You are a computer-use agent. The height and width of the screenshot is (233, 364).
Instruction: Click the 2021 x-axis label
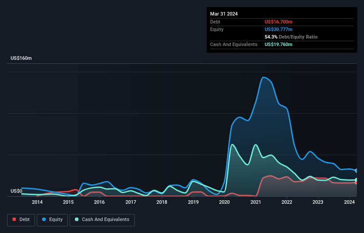tap(255, 202)
